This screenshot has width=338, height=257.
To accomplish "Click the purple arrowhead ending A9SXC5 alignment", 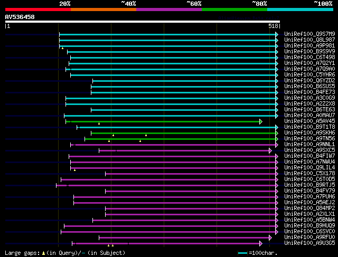I will pos(270,150).
